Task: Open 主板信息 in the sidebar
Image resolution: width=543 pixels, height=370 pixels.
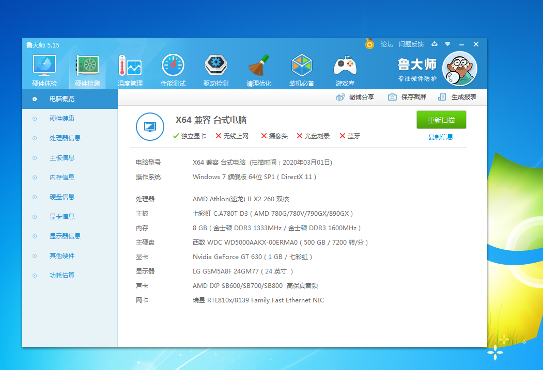Action: [70, 158]
